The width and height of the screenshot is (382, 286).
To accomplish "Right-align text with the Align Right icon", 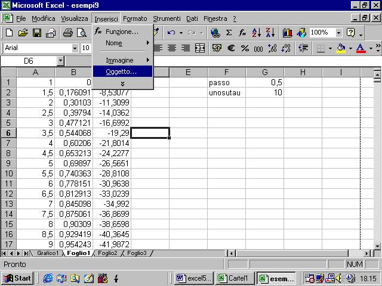I will click(186, 48).
